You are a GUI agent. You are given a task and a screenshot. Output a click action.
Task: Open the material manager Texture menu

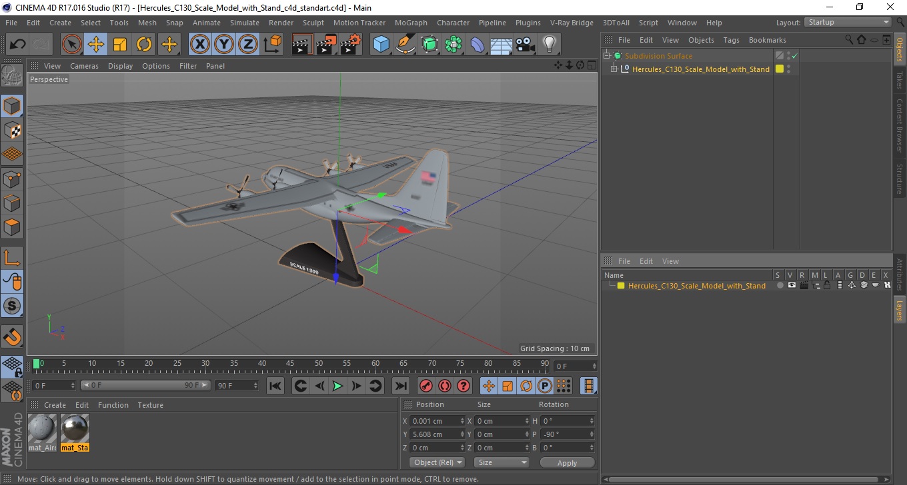[x=151, y=405]
